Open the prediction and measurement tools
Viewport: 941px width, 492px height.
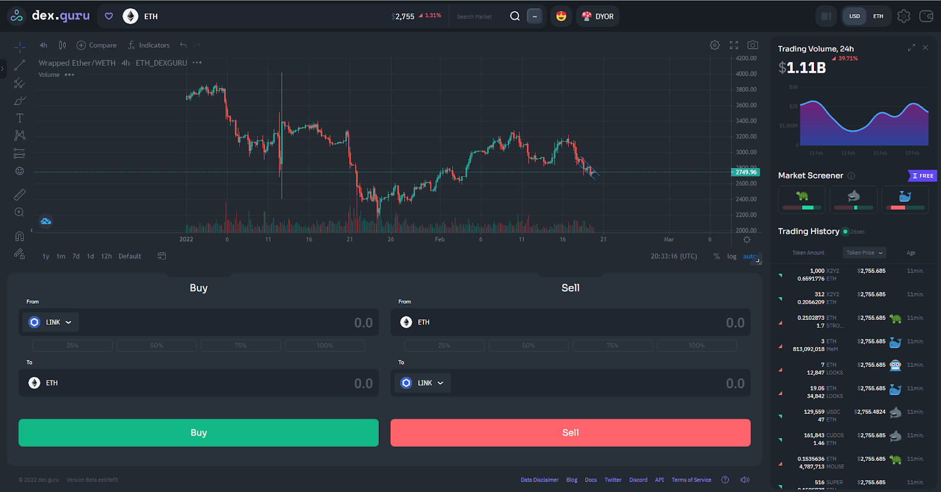coord(19,153)
